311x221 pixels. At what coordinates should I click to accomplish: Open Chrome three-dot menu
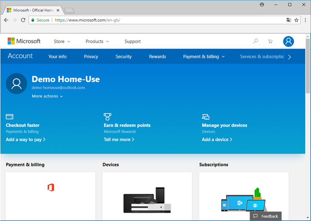(x=305, y=20)
